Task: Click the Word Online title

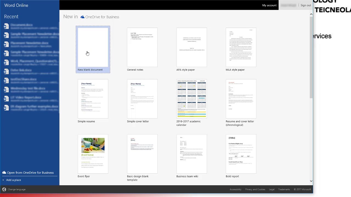Action: (x=16, y=5)
